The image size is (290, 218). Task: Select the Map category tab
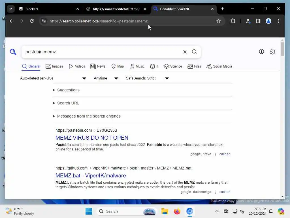point(118,66)
